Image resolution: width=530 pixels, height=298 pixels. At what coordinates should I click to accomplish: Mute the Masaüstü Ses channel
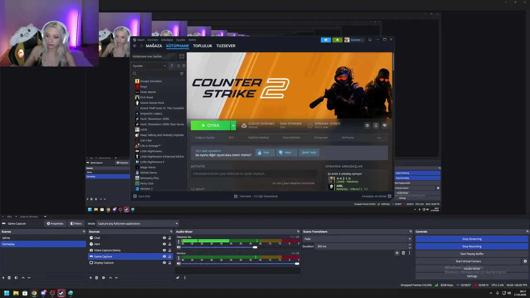(x=179, y=247)
